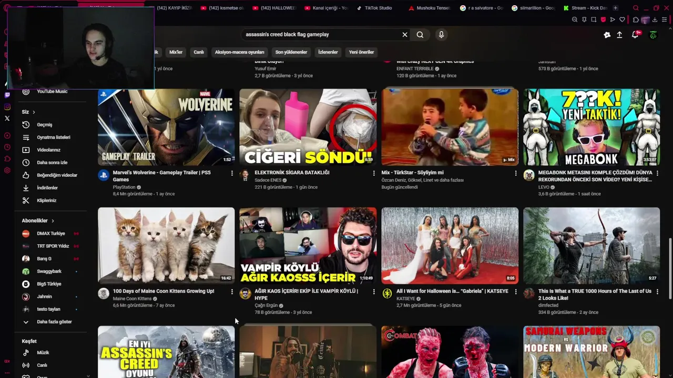The width and height of the screenshot is (673, 378).
Task: Open Wolverine Gameplay Trailer thumbnail
Action: coord(166,127)
